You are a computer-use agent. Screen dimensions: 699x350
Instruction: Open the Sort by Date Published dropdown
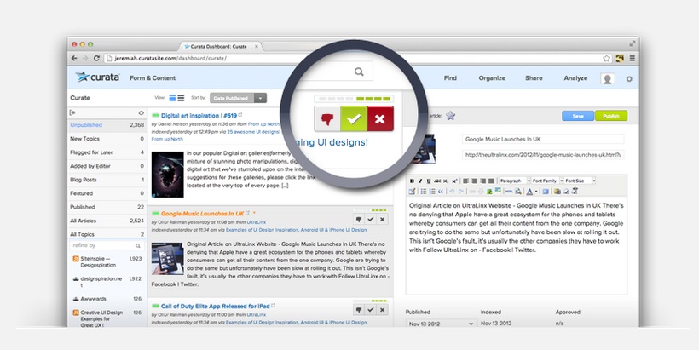[238, 98]
